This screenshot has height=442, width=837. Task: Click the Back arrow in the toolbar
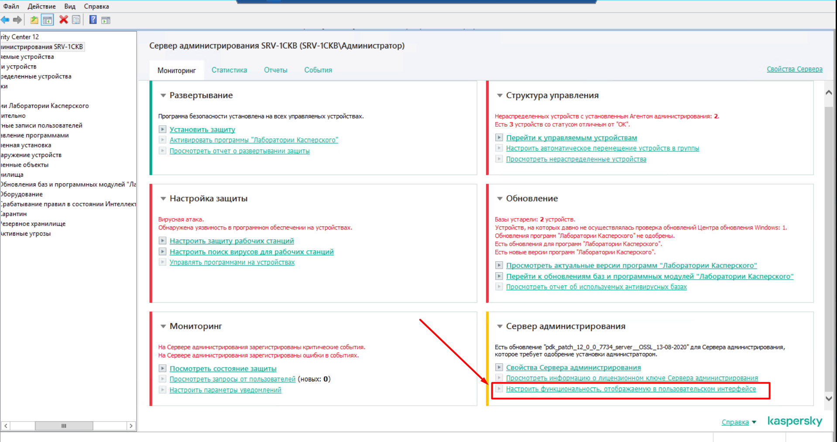click(x=5, y=20)
